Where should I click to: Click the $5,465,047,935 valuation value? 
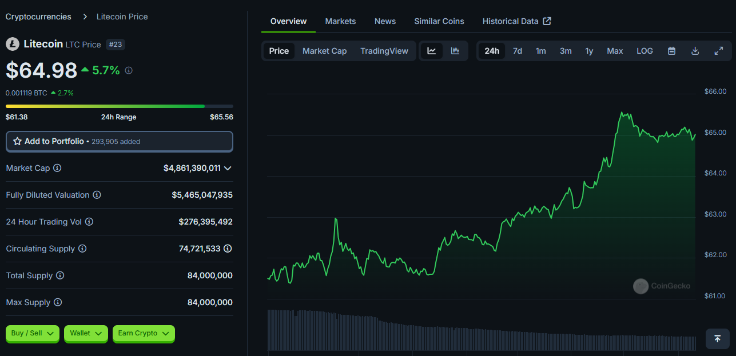click(x=202, y=195)
